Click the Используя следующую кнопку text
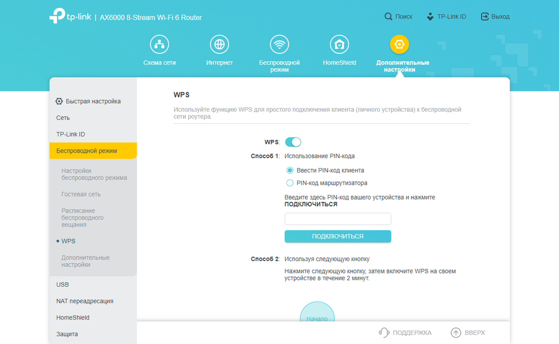This screenshot has width=559, height=344. point(327,259)
